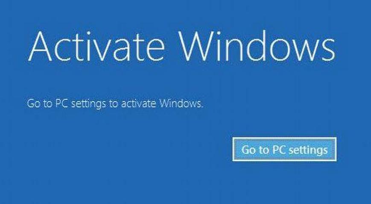Open PC settings using the highlighted button

[284, 149]
